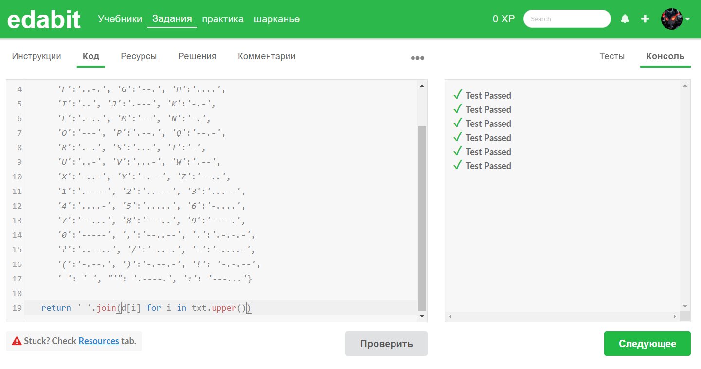Click the console scroll-up arrow
Viewport: 701px width, 369px height.
click(685, 86)
